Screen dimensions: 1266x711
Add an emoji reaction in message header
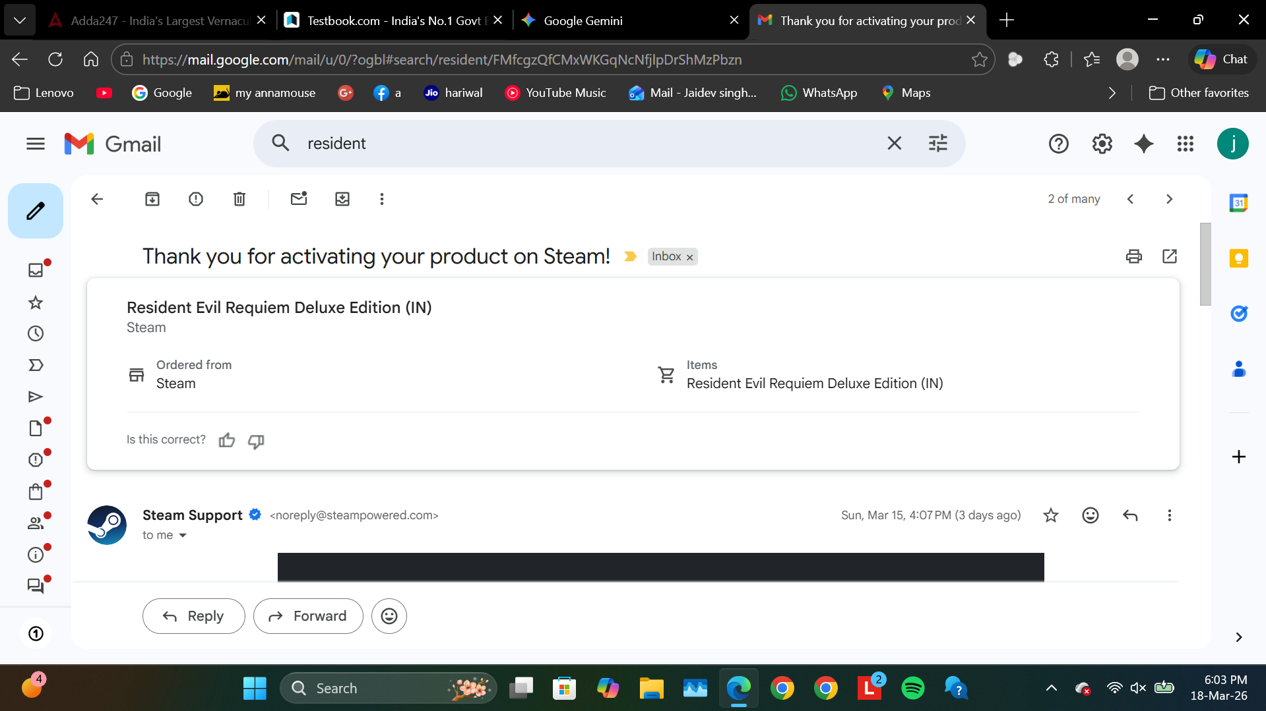click(1091, 515)
